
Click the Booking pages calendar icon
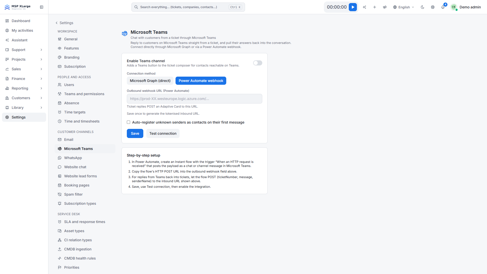[x=60, y=185]
